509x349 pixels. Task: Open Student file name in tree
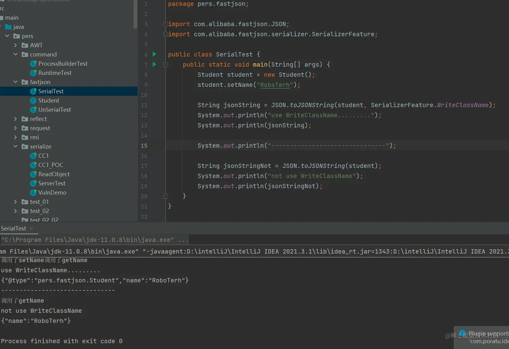tap(49, 100)
